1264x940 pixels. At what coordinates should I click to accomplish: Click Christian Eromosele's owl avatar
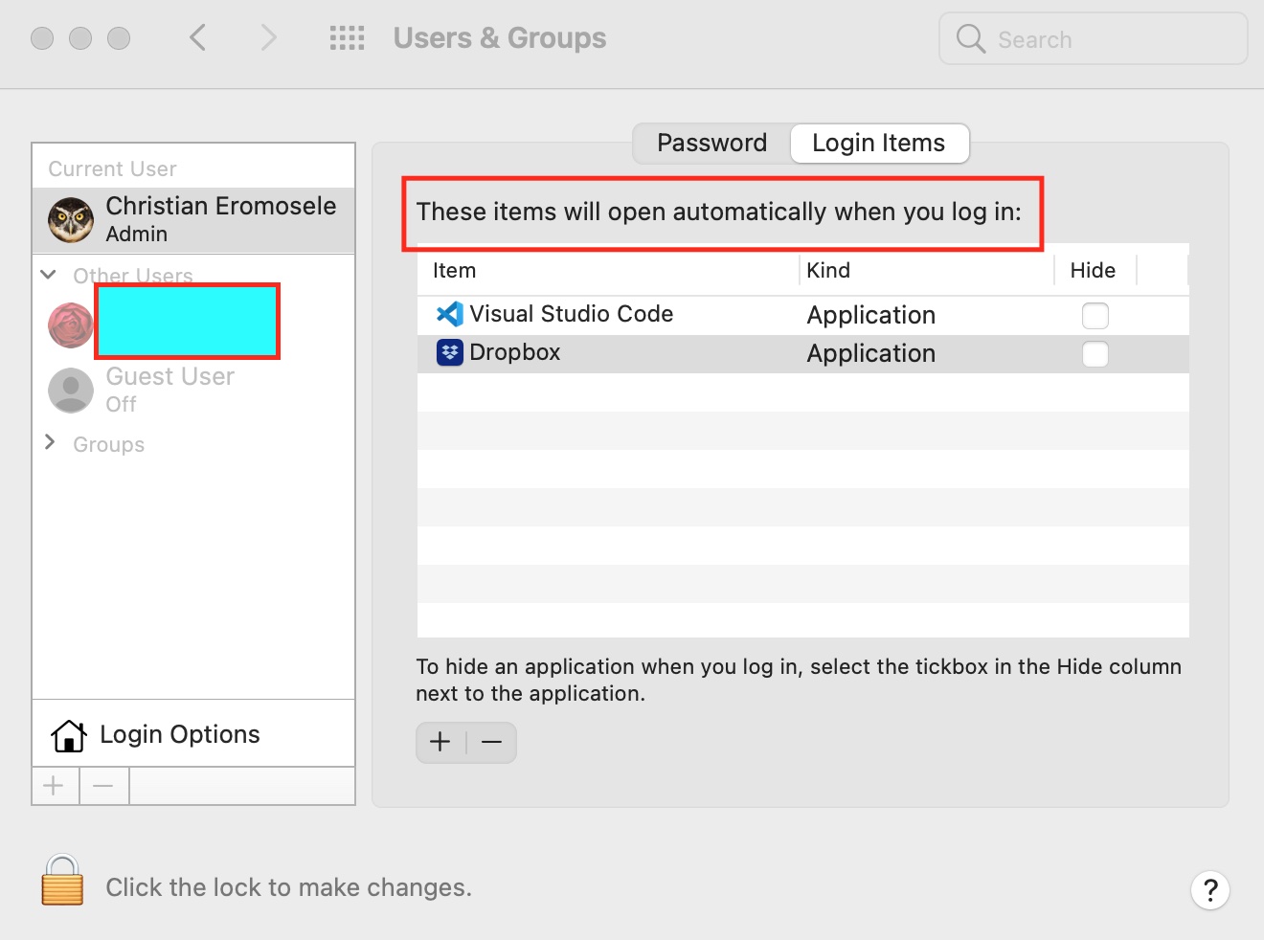point(71,220)
